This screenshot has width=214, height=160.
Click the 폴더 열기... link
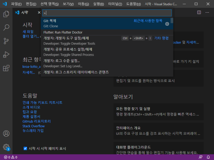point(31,36)
